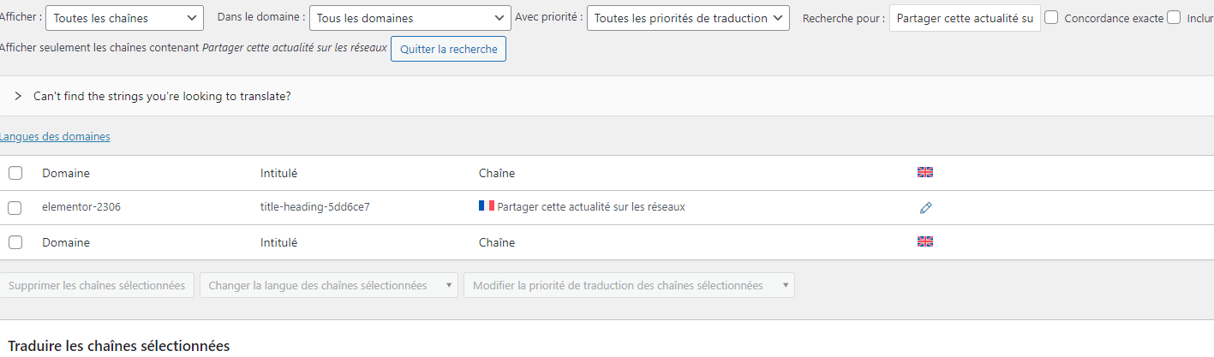The width and height of the screenshot is (1214, 357).
Task: Check the box next to Inclure
Action: click(1174, 17)
